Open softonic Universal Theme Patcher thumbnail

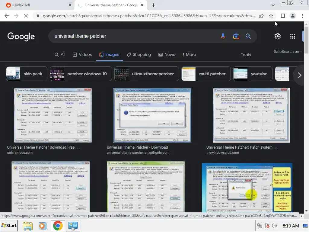pyautogui.click(x=152, y=115)
